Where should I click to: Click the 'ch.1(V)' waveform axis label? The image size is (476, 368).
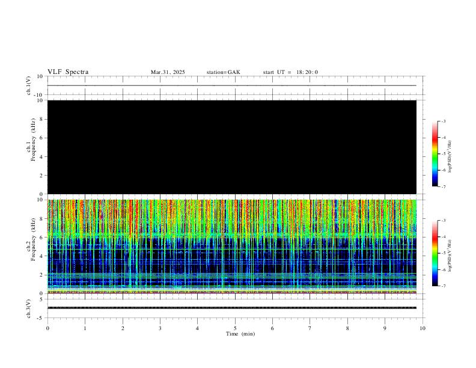click(x=29, y=85)
